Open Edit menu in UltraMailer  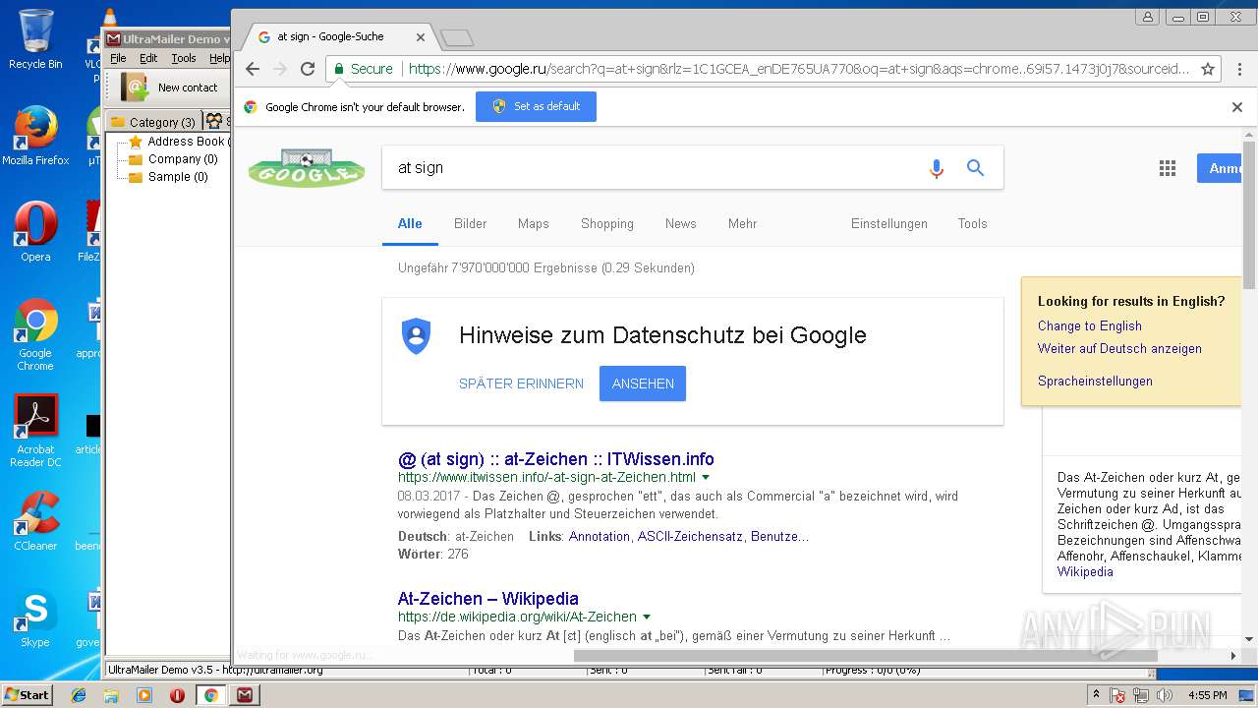[148, 58]
